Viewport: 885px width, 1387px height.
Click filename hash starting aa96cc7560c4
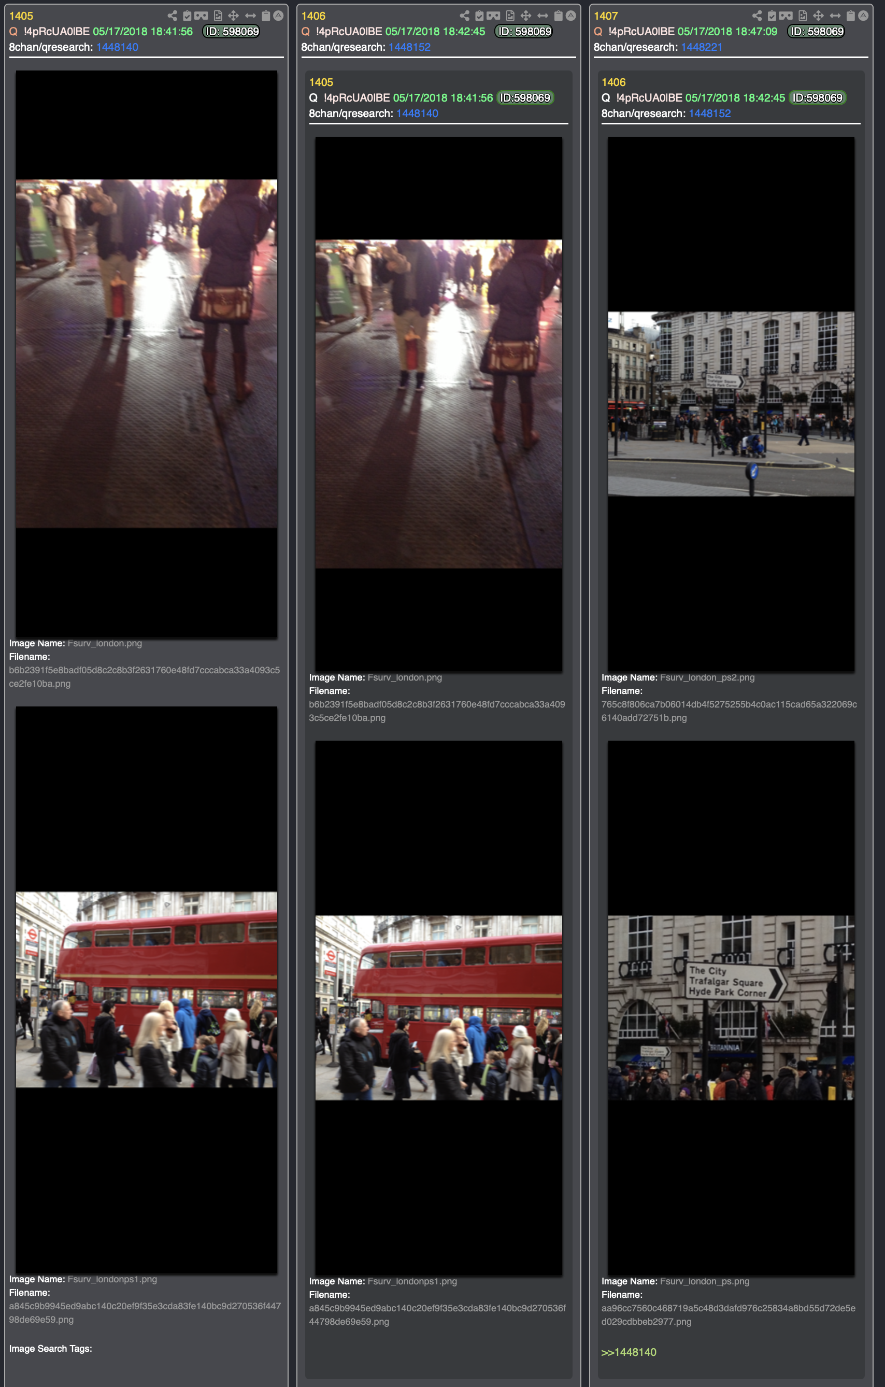(x=729, y=1314)
